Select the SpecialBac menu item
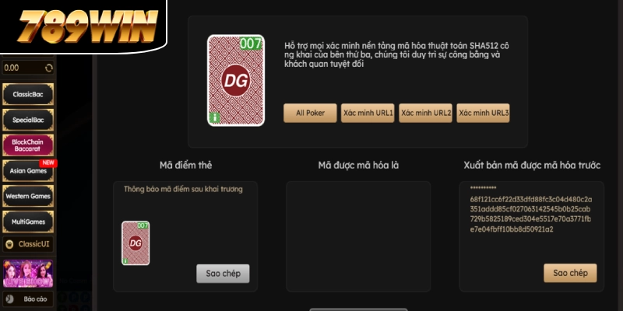 coord(28,120)
